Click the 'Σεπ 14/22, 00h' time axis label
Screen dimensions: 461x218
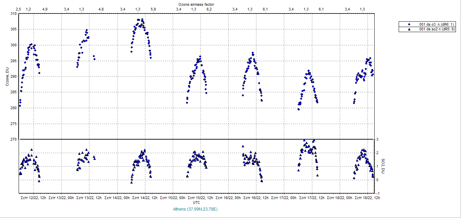click(117, 198)
